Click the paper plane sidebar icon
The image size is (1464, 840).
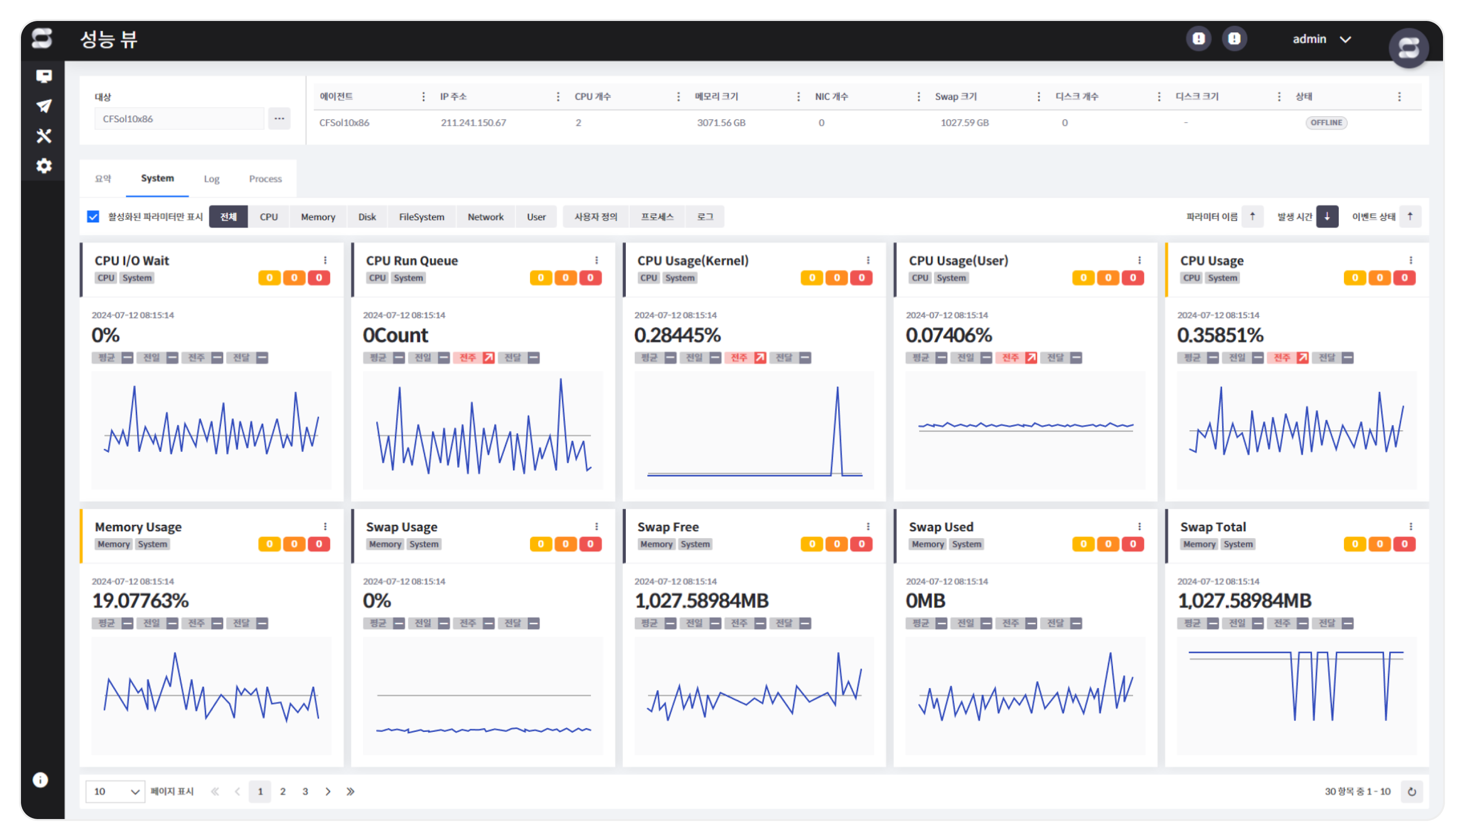(44, 106)
